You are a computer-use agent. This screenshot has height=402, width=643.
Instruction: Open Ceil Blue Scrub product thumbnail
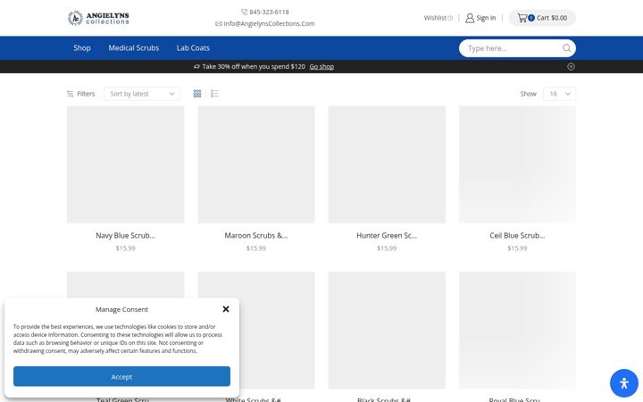click(517, 164)
